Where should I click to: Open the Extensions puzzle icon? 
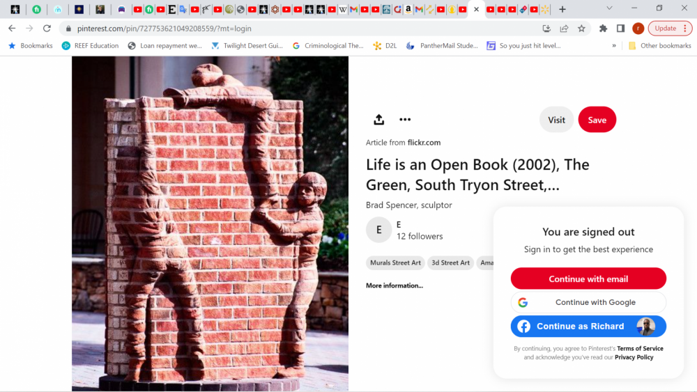coord(603,29)
